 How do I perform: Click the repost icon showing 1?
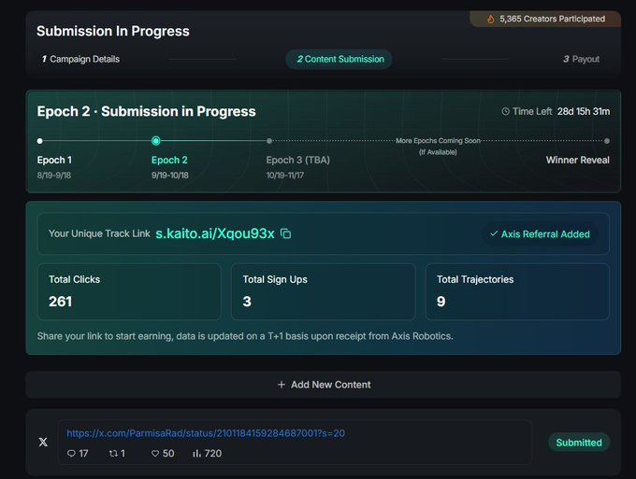[x=113, y=454]
